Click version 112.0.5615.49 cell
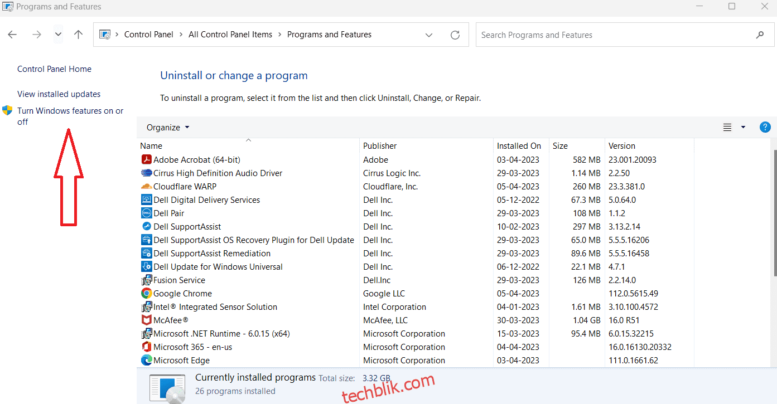Image resolution: width=777 pixels, height=404 pixels. 633,294
